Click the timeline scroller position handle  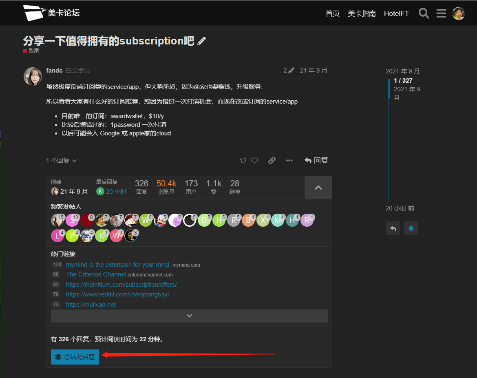point(389,89)
